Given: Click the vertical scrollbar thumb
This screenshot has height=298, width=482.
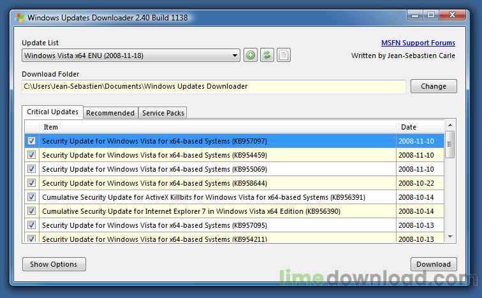Looking at the screenshot, I should 450,144.
